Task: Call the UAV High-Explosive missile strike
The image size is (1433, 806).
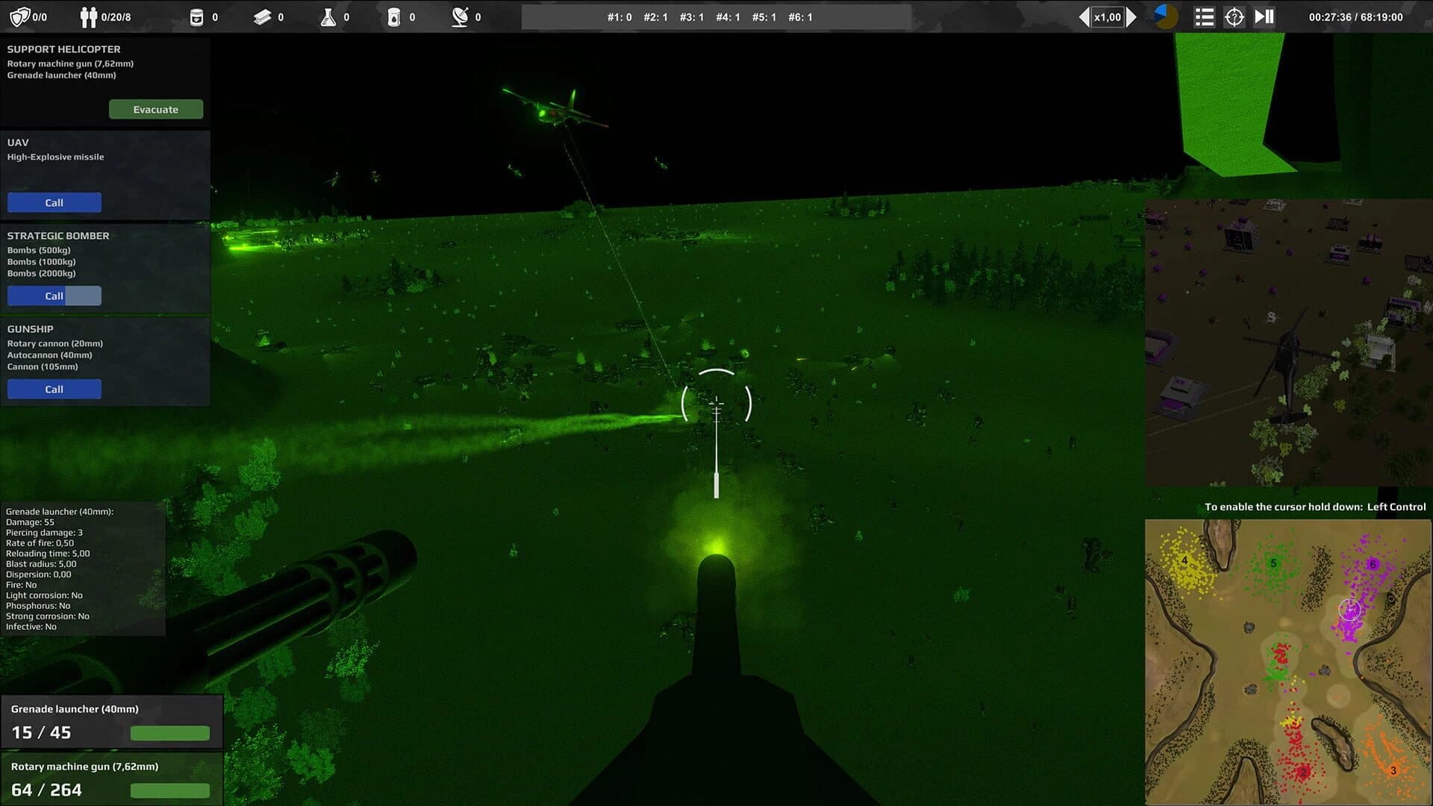Action: (x=54, y=202)
